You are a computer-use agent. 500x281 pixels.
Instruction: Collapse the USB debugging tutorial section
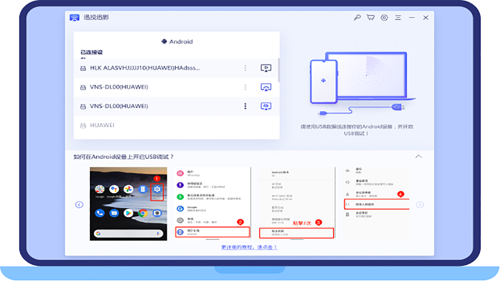[x=419, y=156]
